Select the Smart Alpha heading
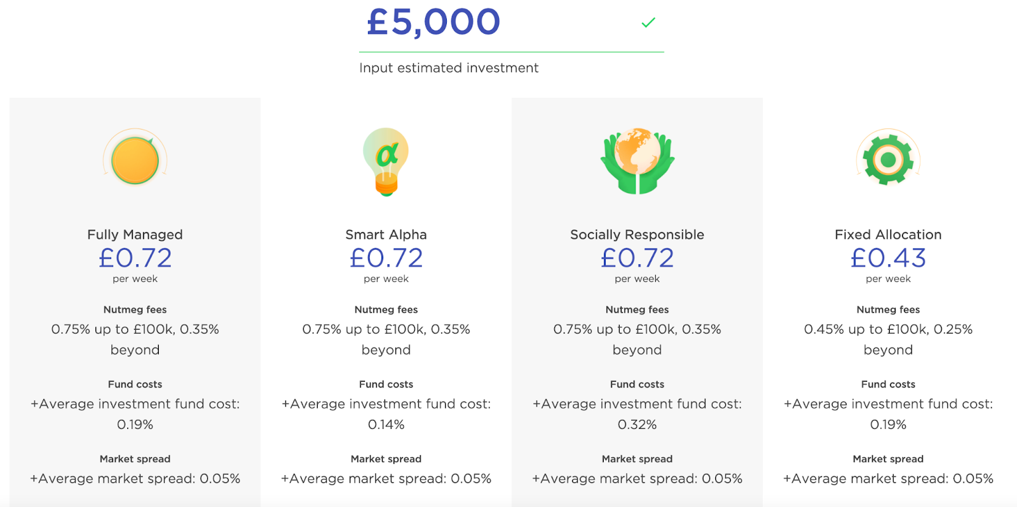Screen dimensions: 1017x507 [x=386, y=234]
